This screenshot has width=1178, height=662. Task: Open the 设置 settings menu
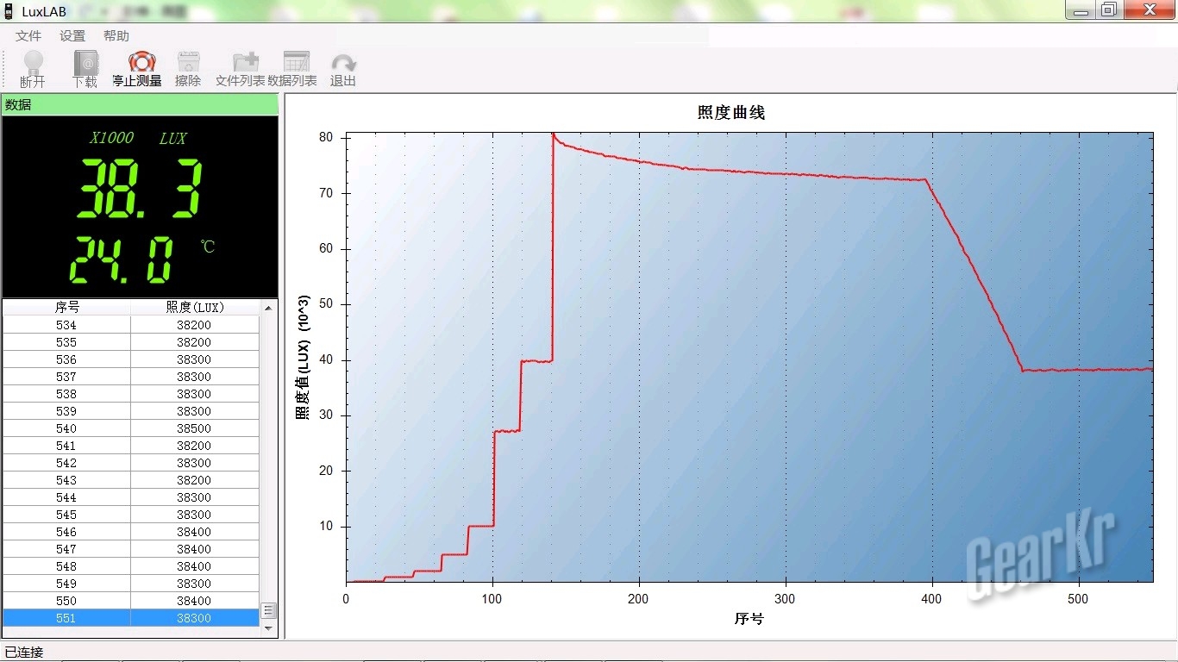click(72, 36)
